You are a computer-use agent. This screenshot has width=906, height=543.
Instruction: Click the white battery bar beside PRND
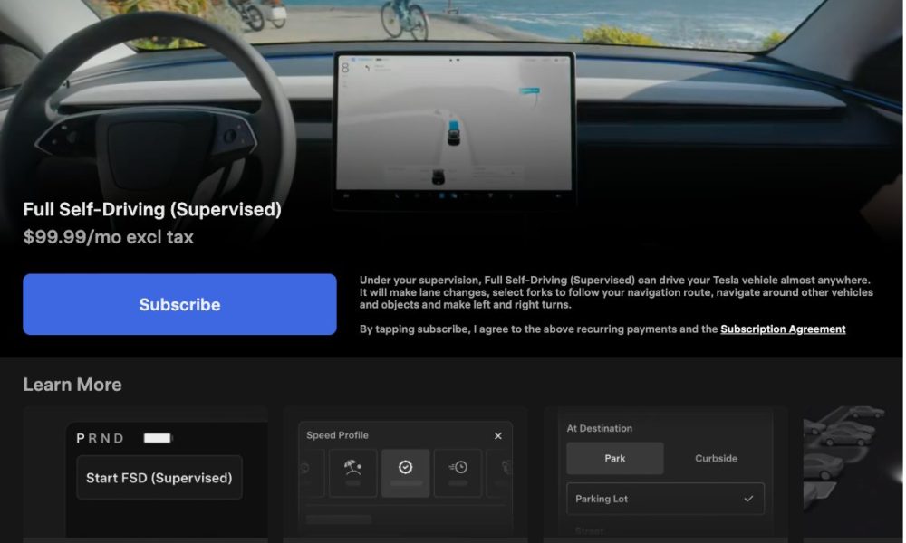(158, 438)
